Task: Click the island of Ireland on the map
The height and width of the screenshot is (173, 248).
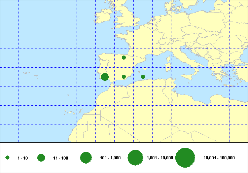Action: pyautogui.click(x=103, y=19)
